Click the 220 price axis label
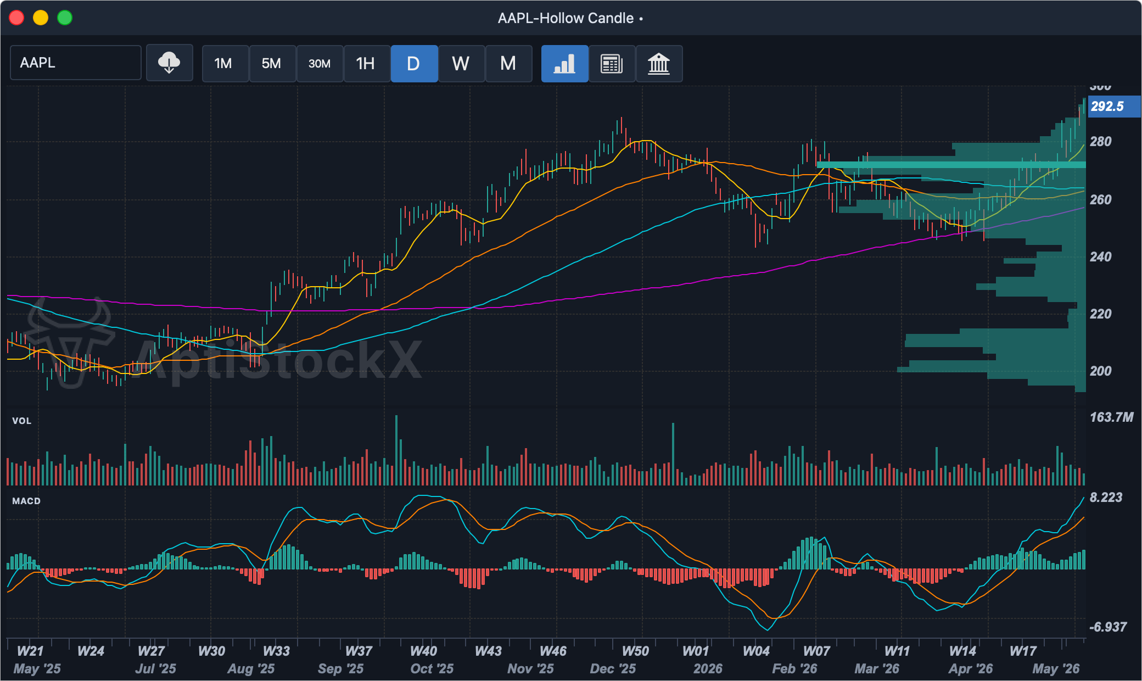This screenshot has height=681, width=1142. pyautogui.click(x=1101, y=314)
